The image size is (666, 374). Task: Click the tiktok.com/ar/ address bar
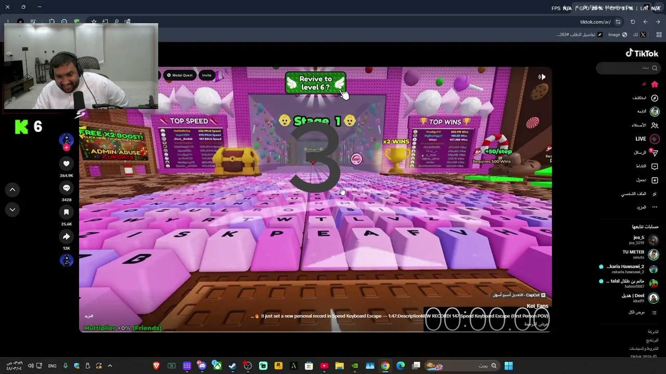pyautogui.click(x=595, y=22)
